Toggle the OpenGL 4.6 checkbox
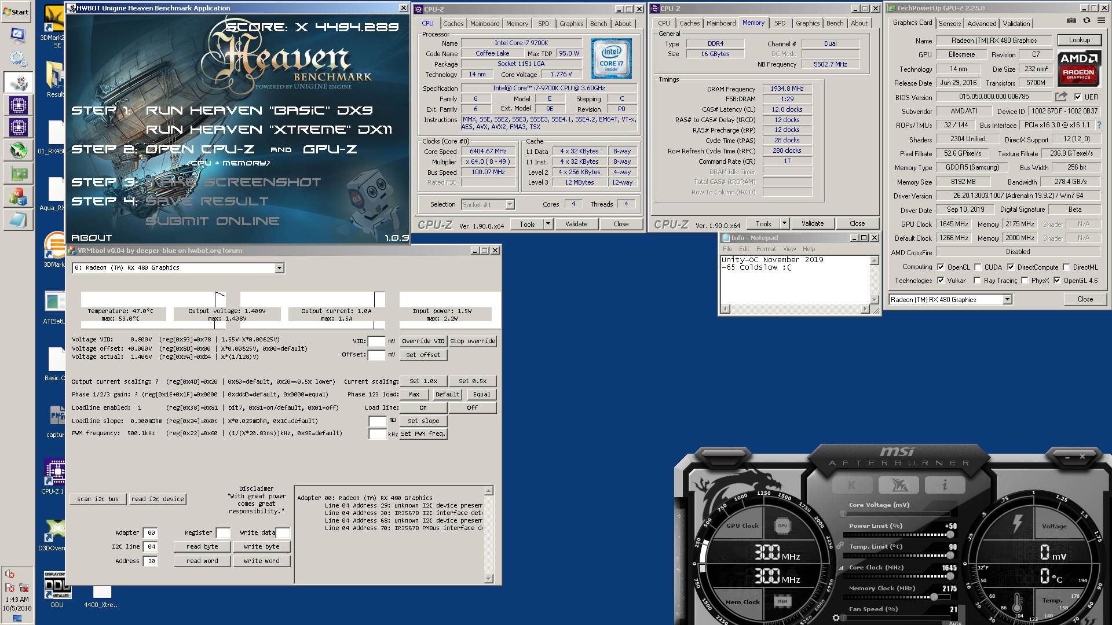 pyautogui.click(x=1056, y=281)
